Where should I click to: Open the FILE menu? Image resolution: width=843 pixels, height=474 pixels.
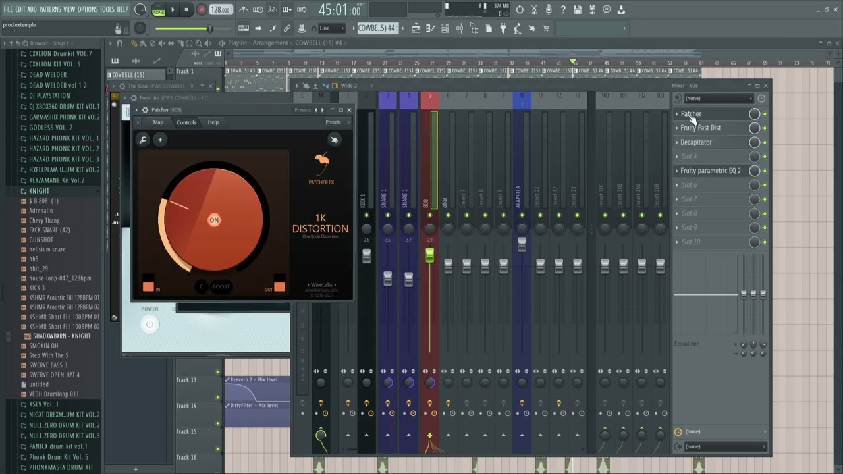tap(8, 9)
